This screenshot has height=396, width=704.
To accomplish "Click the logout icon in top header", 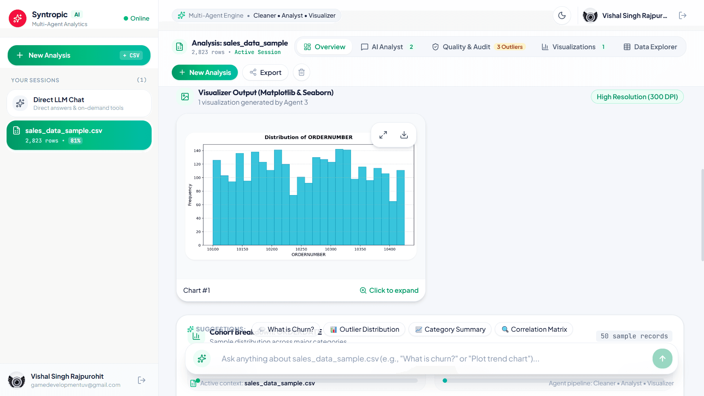I will click(682, 15).
